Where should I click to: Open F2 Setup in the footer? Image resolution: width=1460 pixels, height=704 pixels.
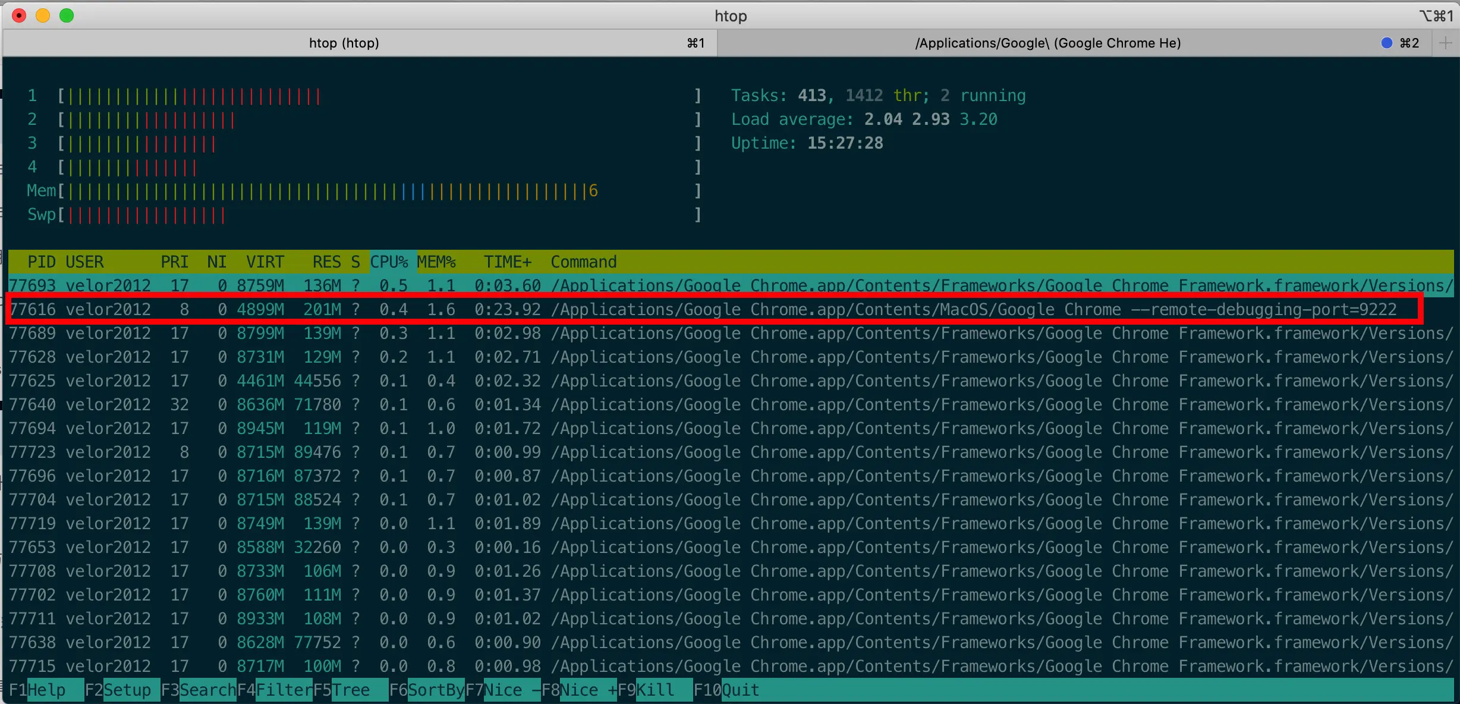point(127,690)
